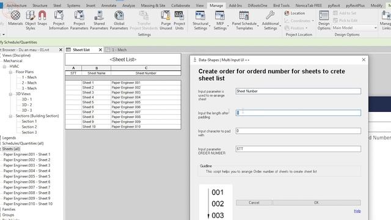Switch to the DiRootsOne ribbon tab
The width and height of the screenshot is (391, 220).
[258, 5]
